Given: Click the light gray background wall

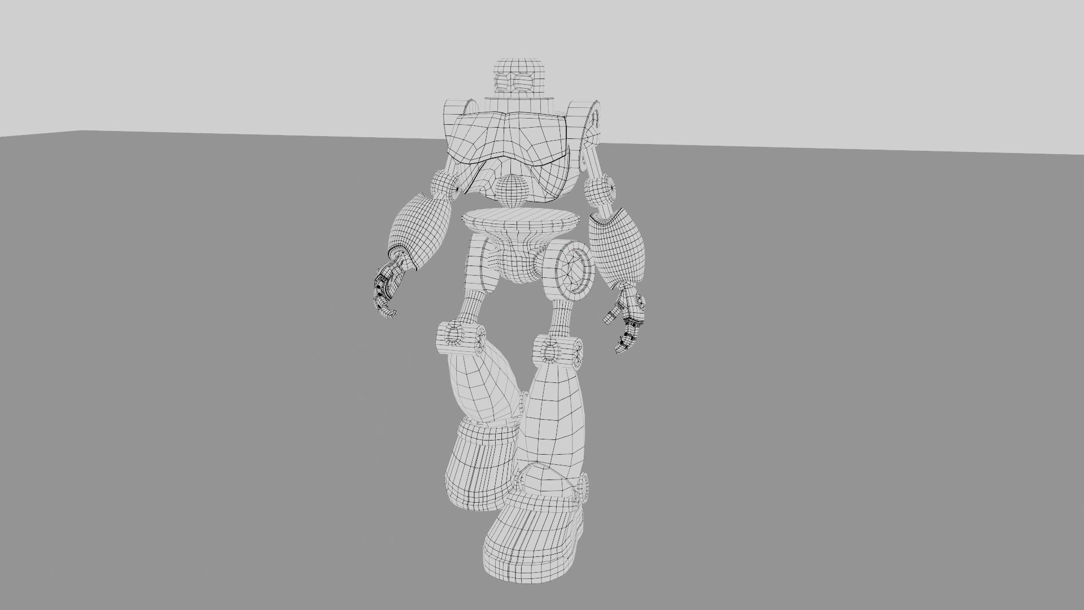Looking at the screenshot, I should [x=226, y=56].
